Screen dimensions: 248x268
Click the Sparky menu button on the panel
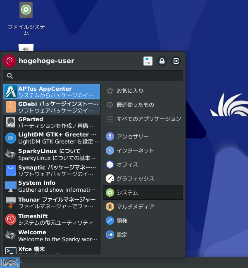[x=10, y=263]
